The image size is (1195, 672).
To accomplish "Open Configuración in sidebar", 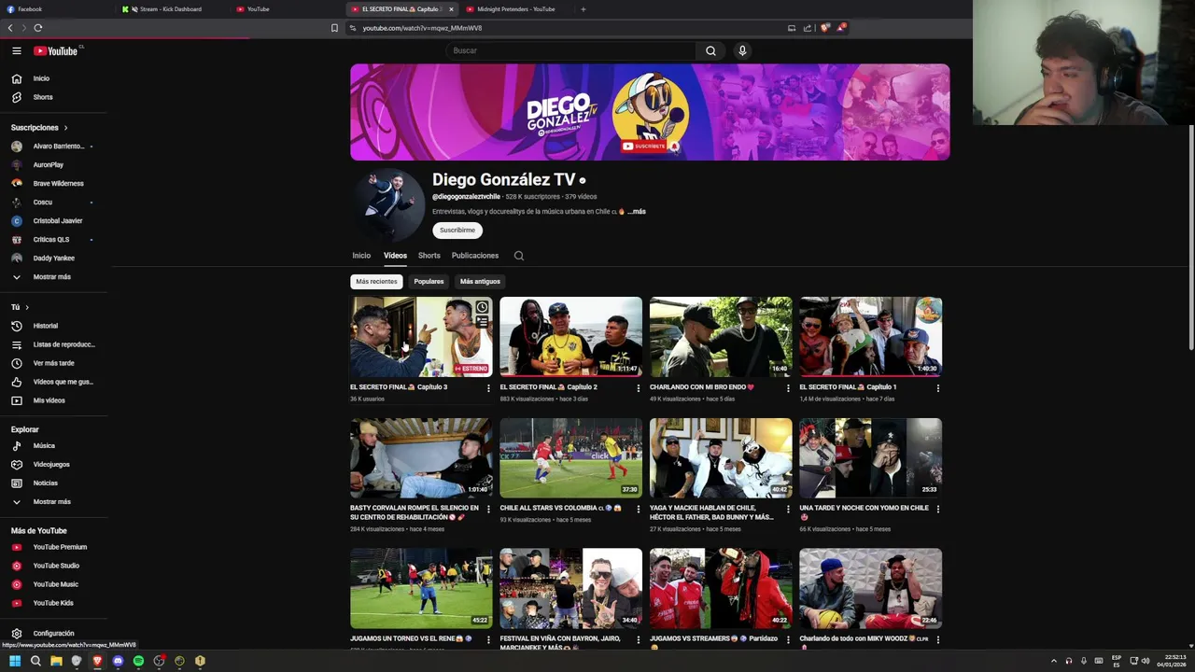I will point(53,634).
